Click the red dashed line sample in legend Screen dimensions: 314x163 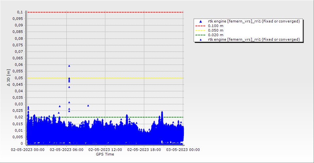(201, 26)
